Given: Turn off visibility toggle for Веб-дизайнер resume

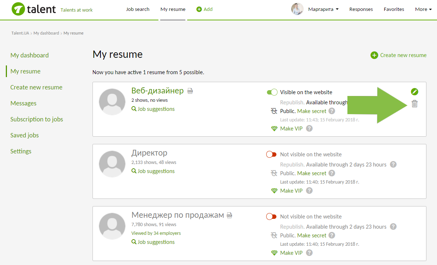Looking at the screenshot, I should [x=272, y=92].
